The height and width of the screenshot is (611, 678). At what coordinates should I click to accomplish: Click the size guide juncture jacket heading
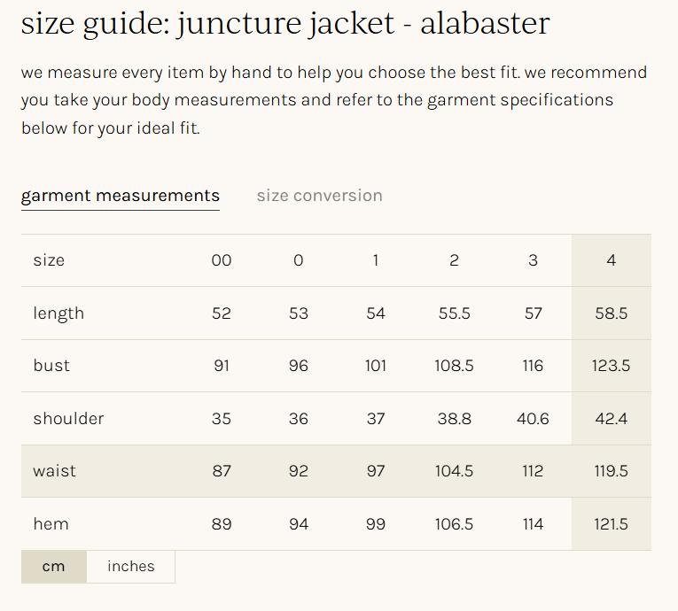(284, 24)
